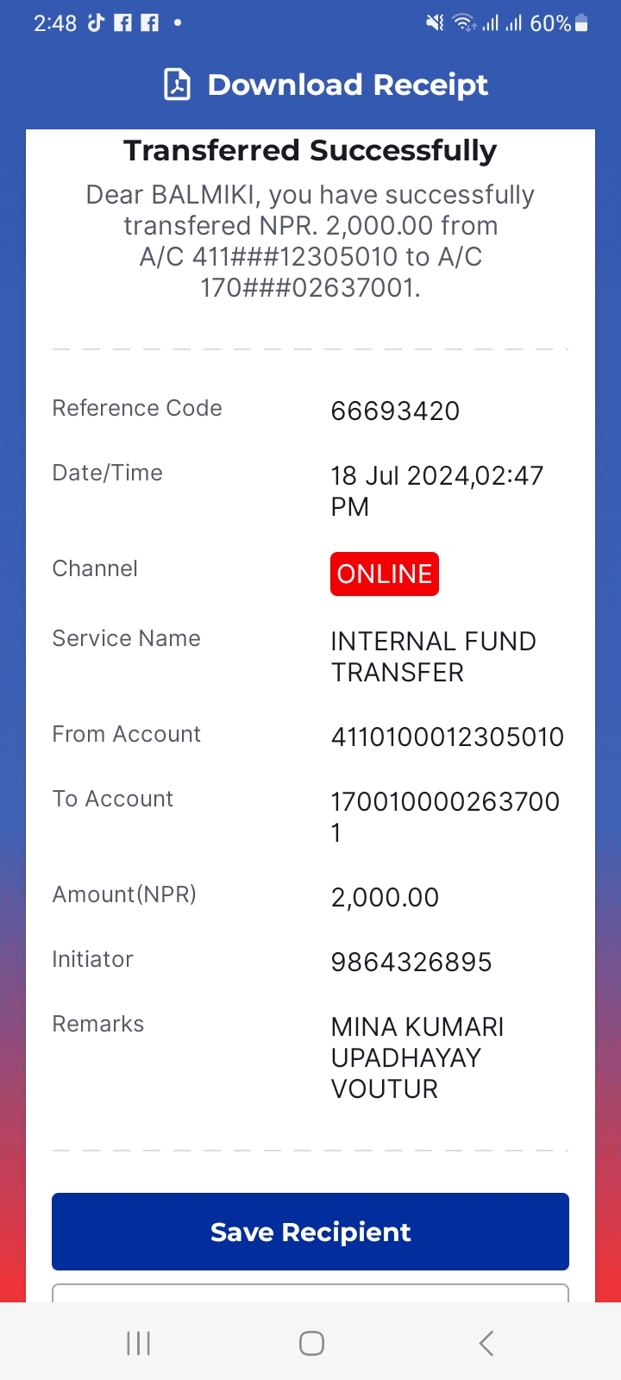Click the Download Receipt header text
Screen dimensions: 621x1380
pos(348,85)
